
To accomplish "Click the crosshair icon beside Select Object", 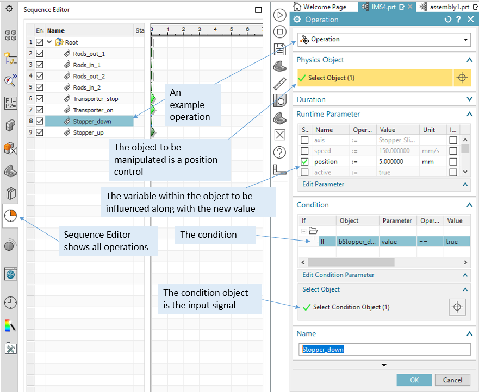I will [461, 78].
